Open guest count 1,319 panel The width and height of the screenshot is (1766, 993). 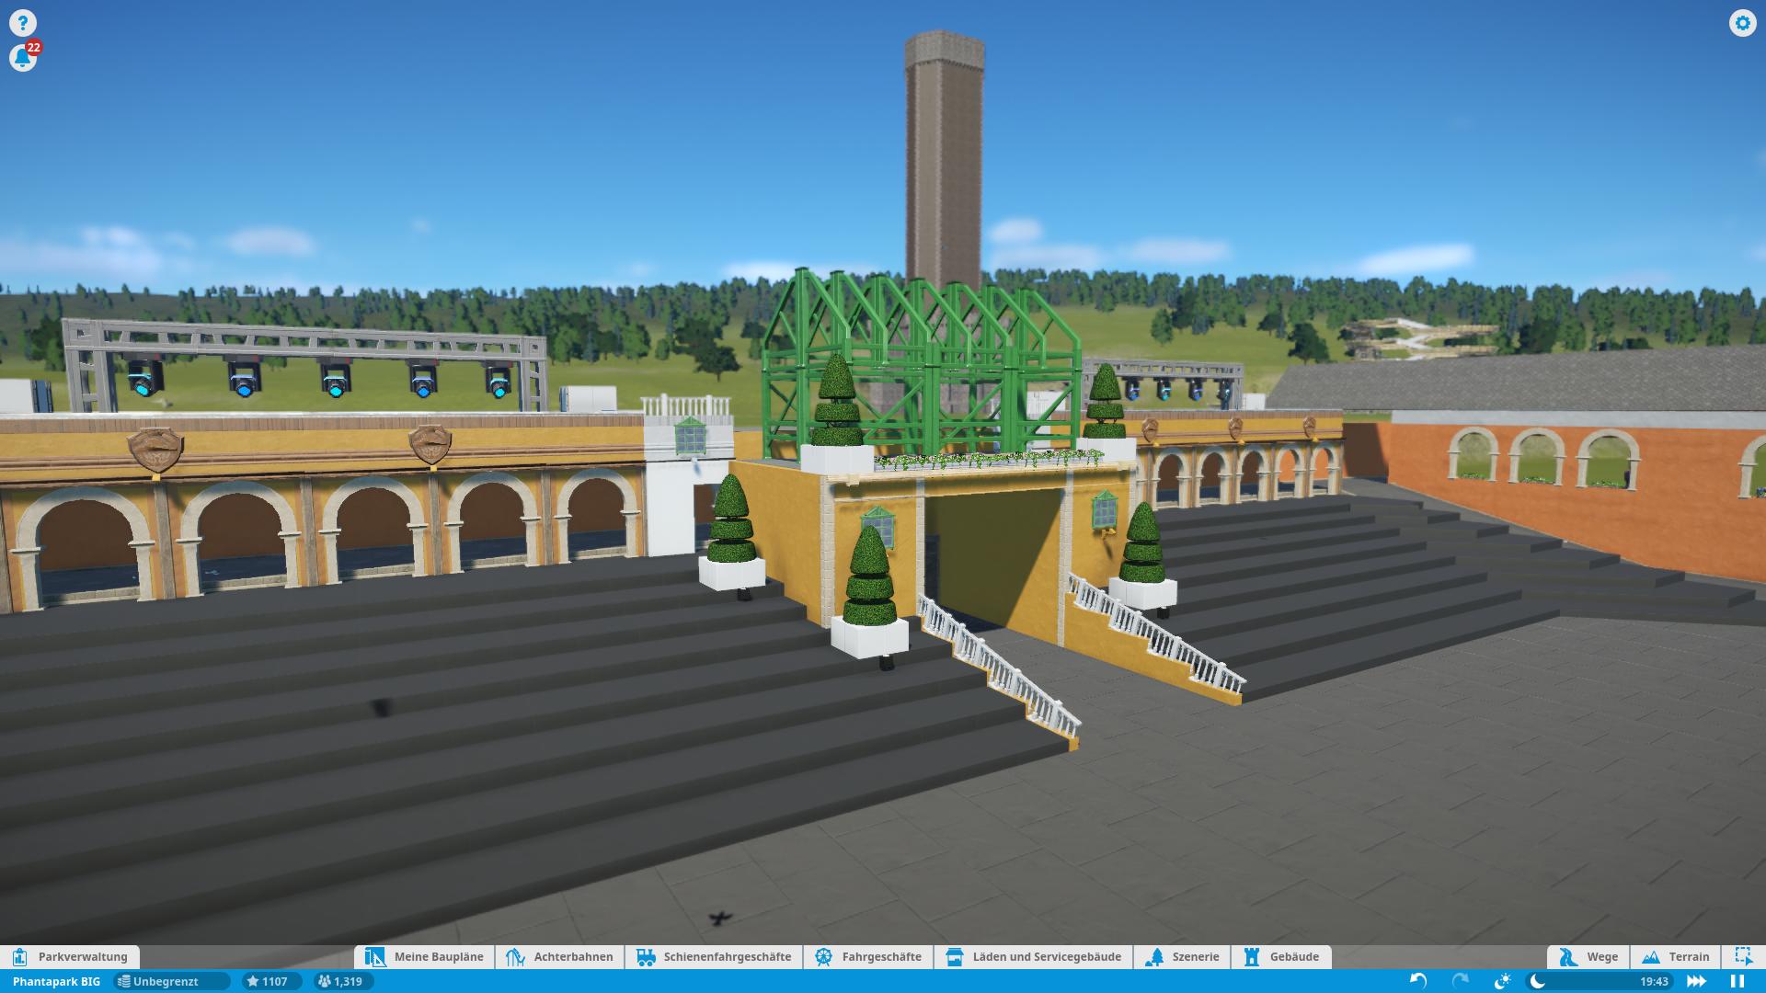coord(341,981)
